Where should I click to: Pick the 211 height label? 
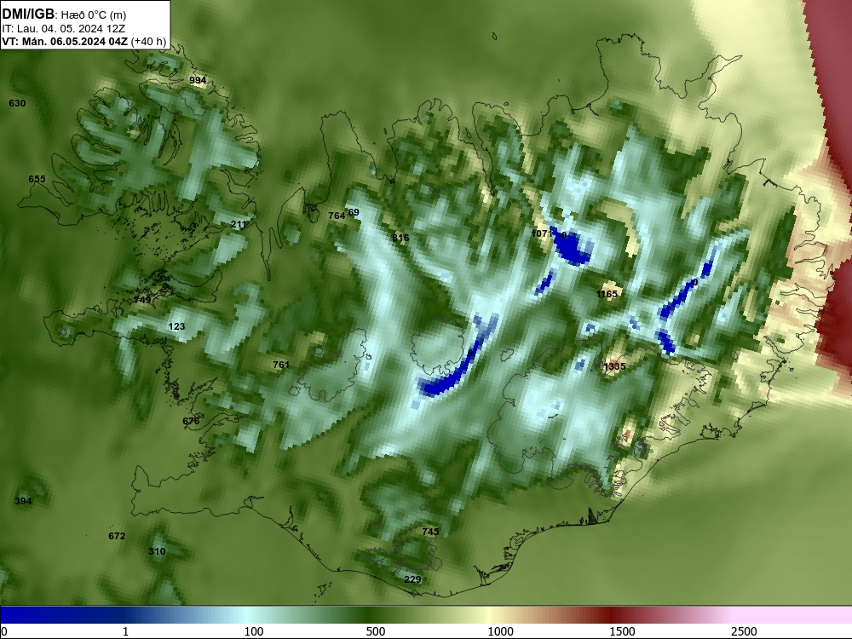pos(239,224)
